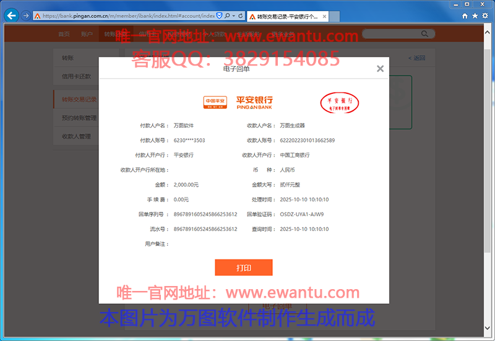The width and height of the screenshot is (495, 341).
Task: Click payer bank value 平安银行
Action: [x=183, y=155]
